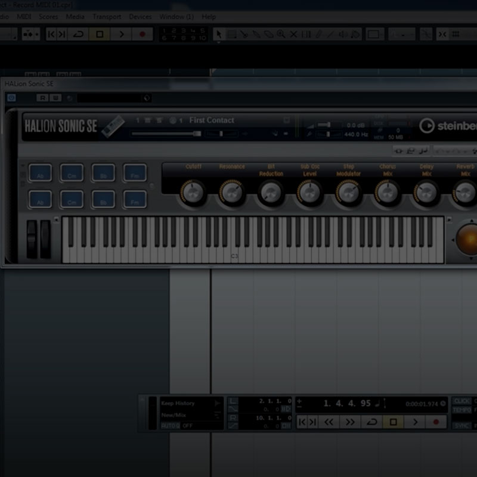Select the Object Selection arrow tool
The height and width of the screenshot is (477, 477).
219,34
